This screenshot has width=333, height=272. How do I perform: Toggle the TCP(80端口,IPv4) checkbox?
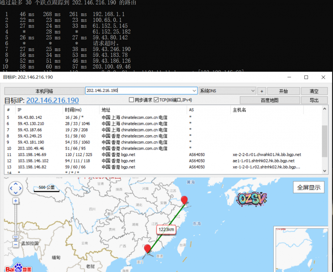pyautogui.click(x=156, y=100)
